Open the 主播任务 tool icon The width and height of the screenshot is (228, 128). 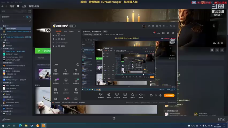(x=76, y=71)
